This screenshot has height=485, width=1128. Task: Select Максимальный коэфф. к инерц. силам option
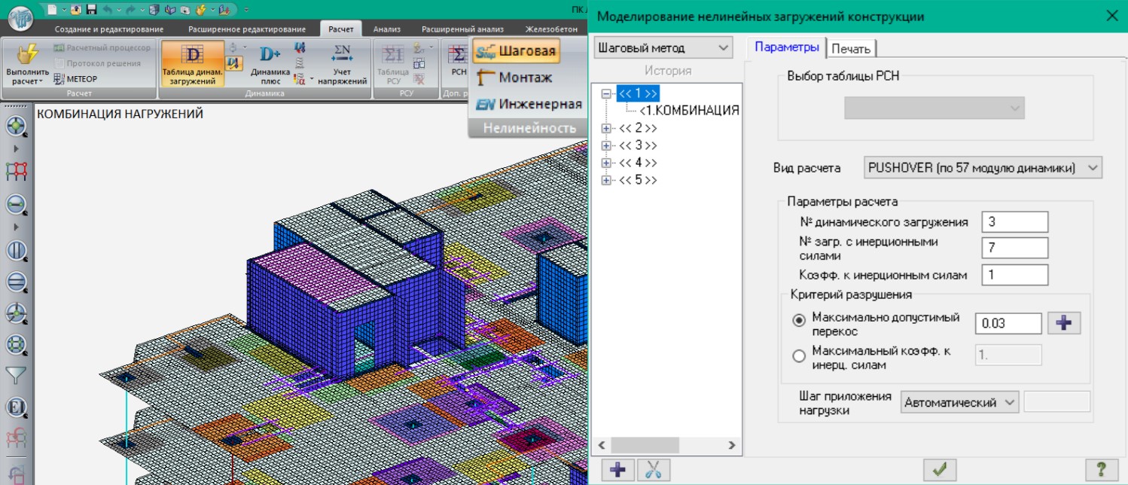pyautogui.click(x=799, y=356)
